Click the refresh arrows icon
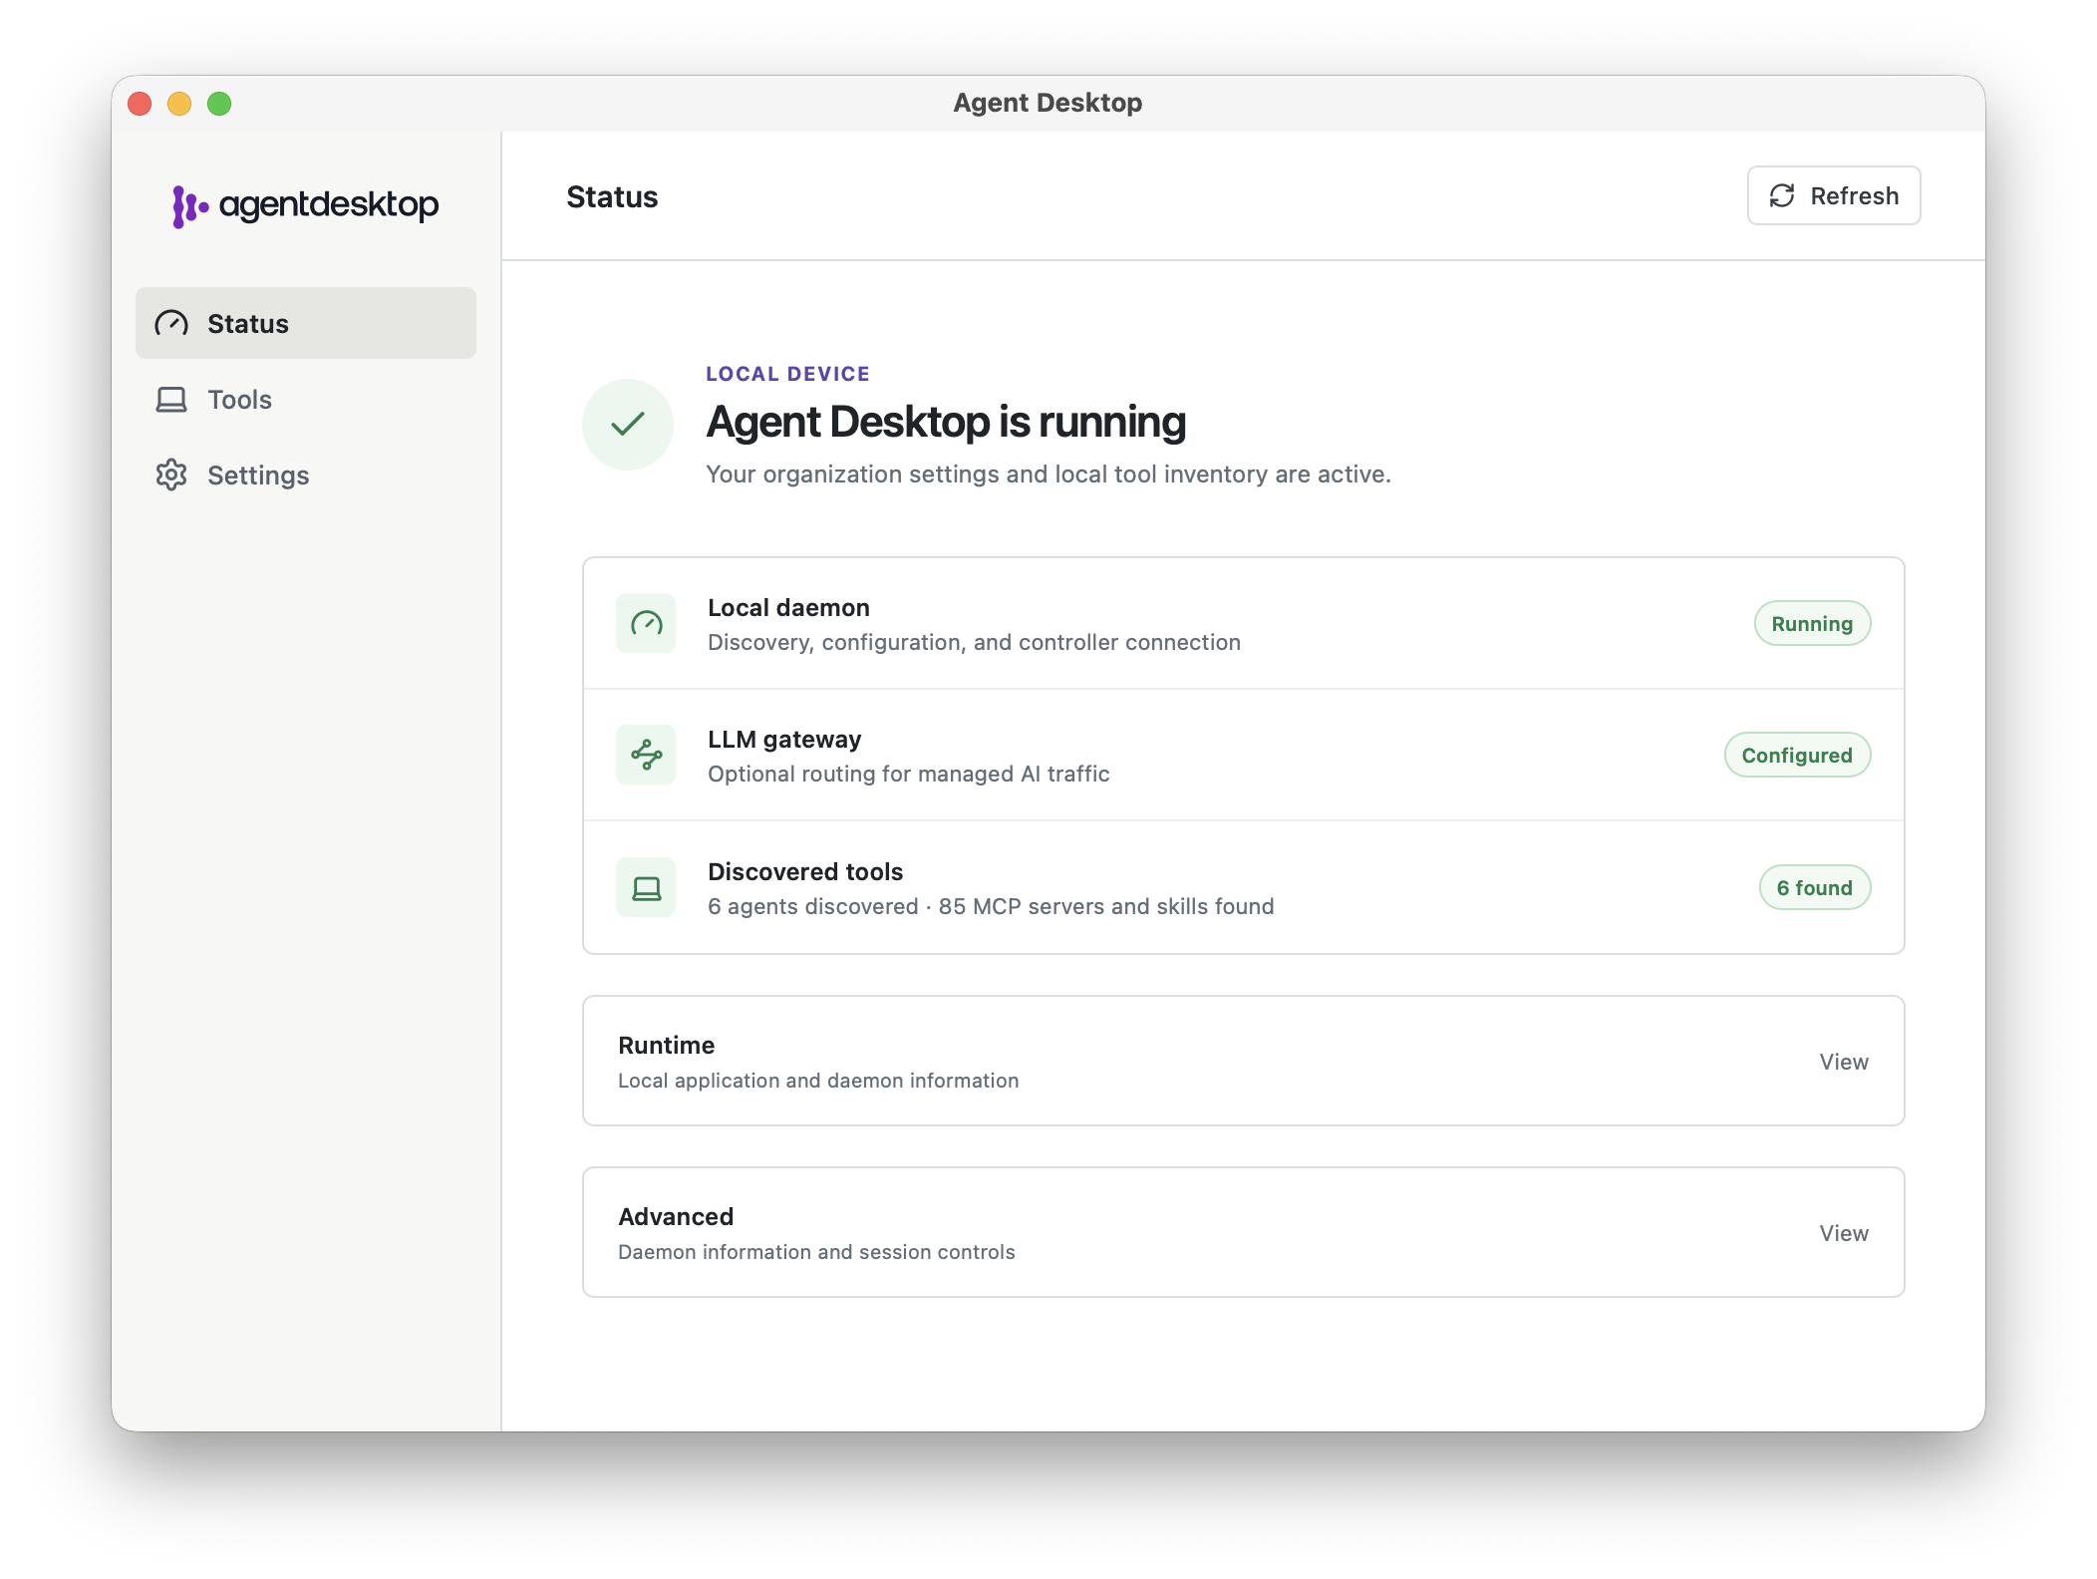Screen dimensions: 2097x1579 tap(1782, 196)
